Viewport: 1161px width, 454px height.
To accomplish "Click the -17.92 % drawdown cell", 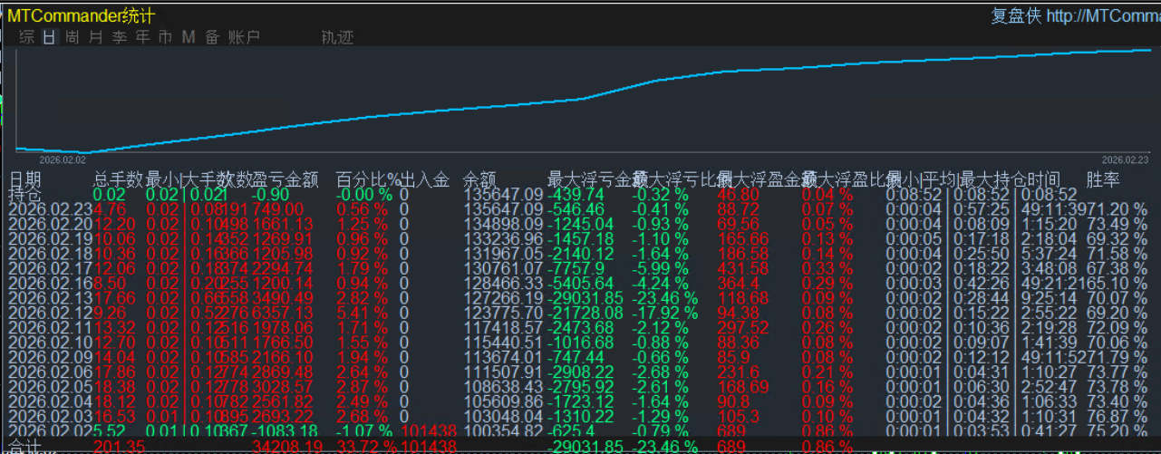I will coord(666,312).
